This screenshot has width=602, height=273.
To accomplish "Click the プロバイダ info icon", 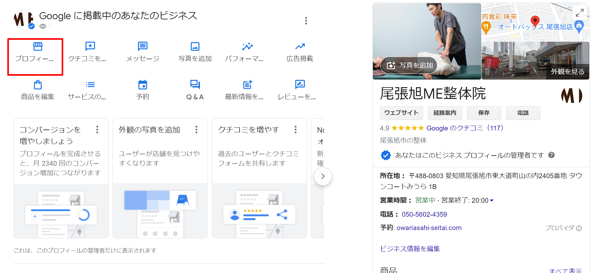I will (579, 228).
